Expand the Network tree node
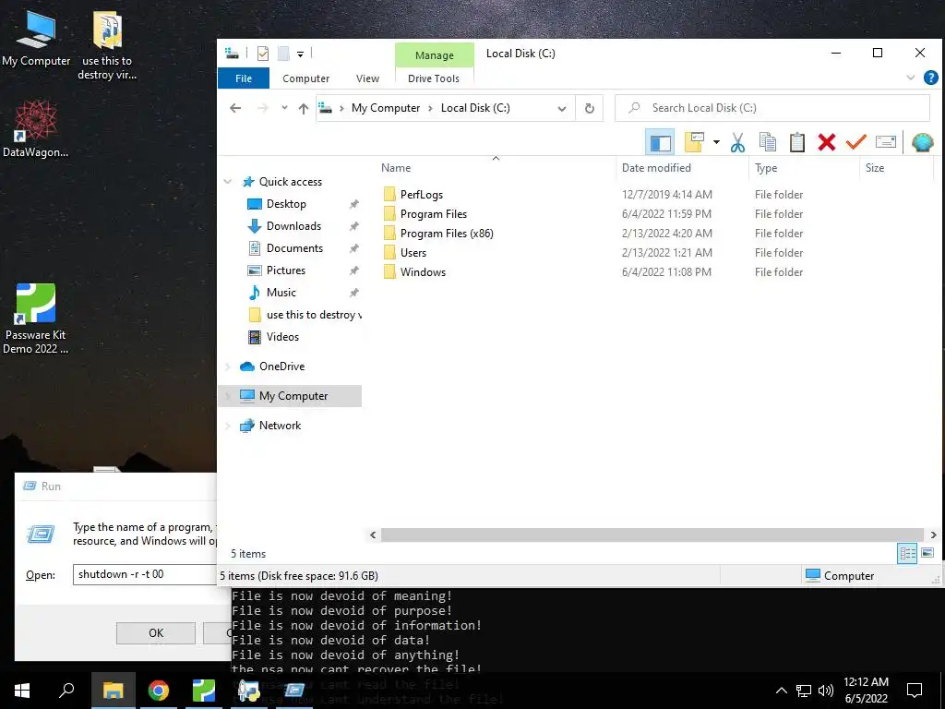The width and height of the screenshot is (945, 709). click(x=228, y=426)
